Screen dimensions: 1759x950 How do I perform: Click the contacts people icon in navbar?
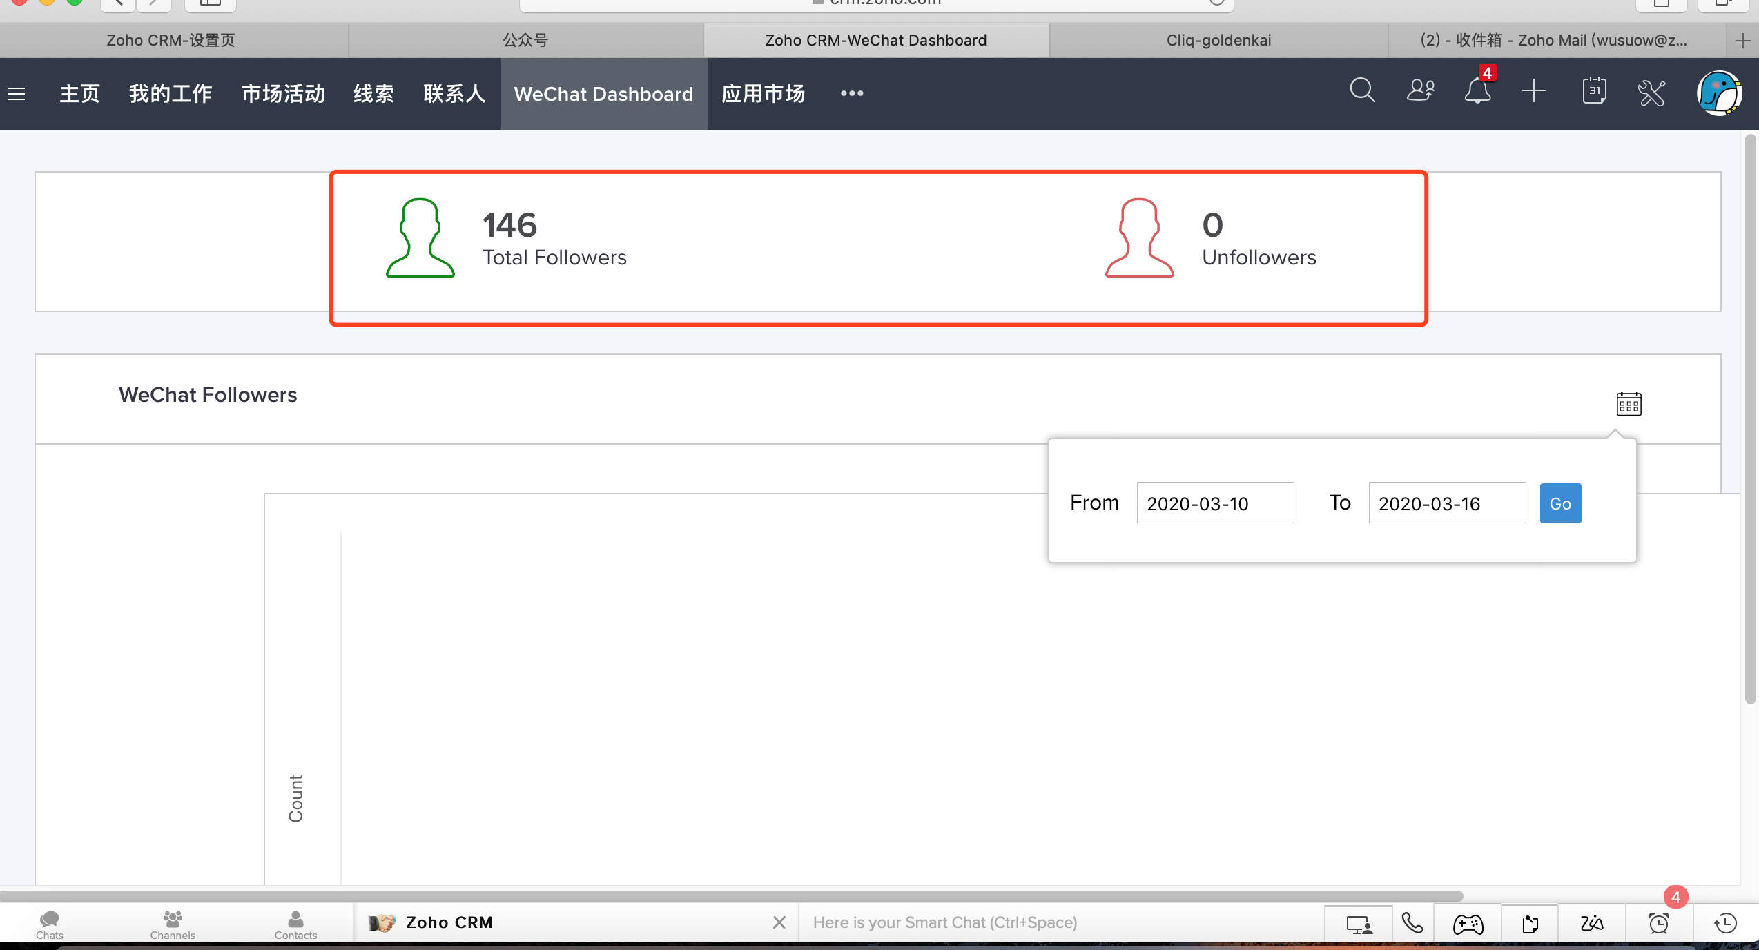pyautogui.click(x=1420, y=91)
